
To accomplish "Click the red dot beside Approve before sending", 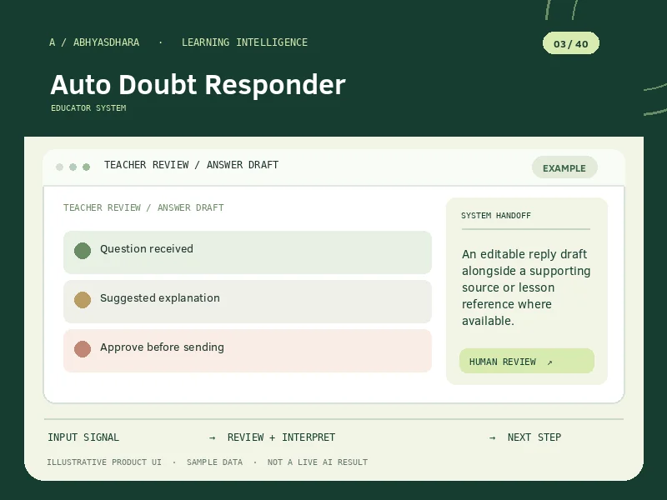I will coord(83,348).
